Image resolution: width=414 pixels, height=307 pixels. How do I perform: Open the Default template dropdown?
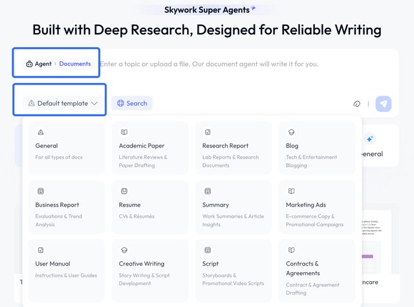63,103
